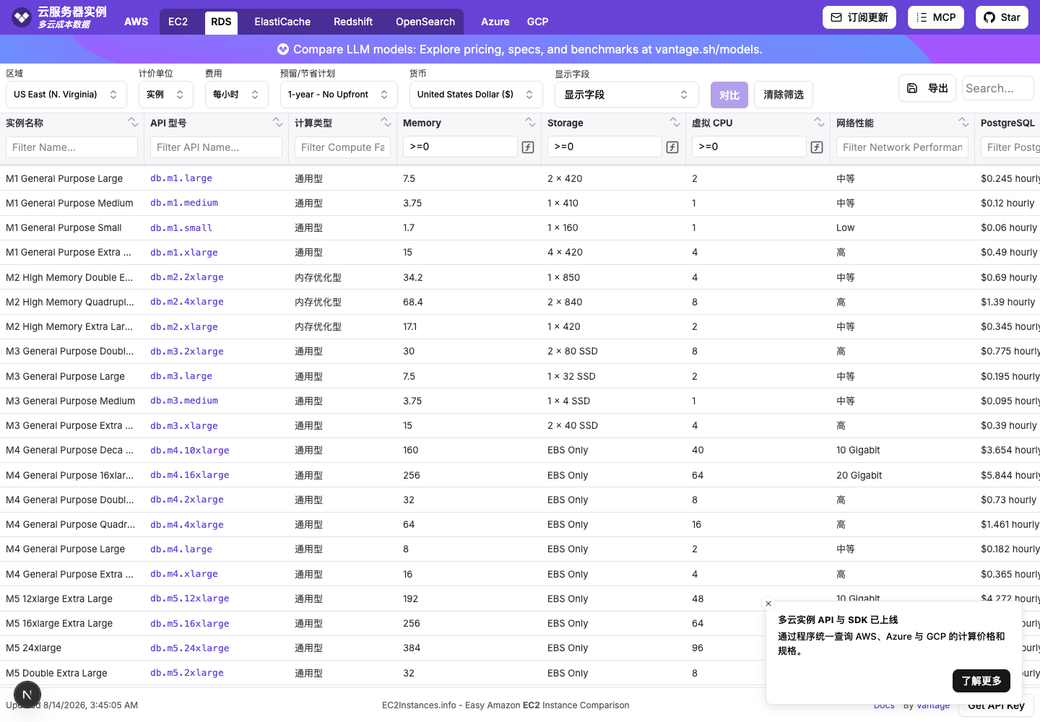The image size is (1040, 722).
Task: Click the Star button
Action: (x=1002, y=17)
